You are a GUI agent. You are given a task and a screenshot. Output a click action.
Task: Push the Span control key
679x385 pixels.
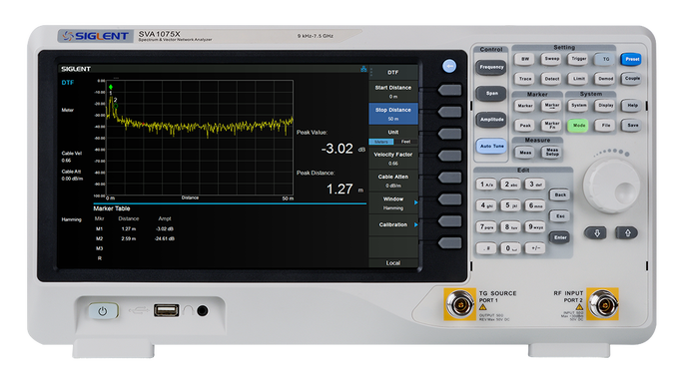point(491,94)
